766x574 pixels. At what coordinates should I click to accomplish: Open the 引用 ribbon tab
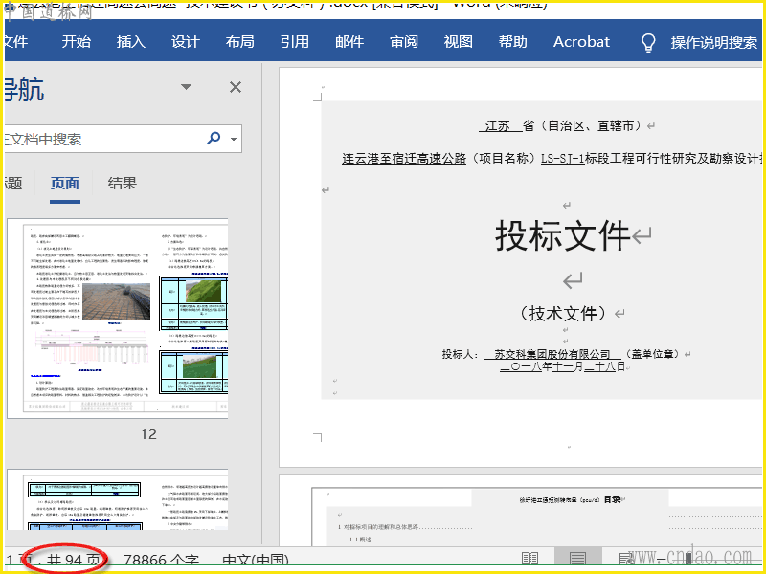coord(295,41)
